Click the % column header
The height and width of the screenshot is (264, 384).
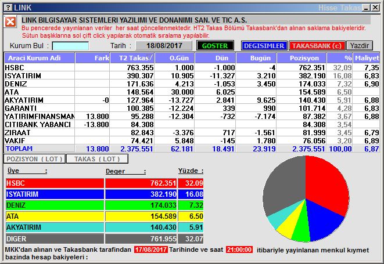(340, 58)
